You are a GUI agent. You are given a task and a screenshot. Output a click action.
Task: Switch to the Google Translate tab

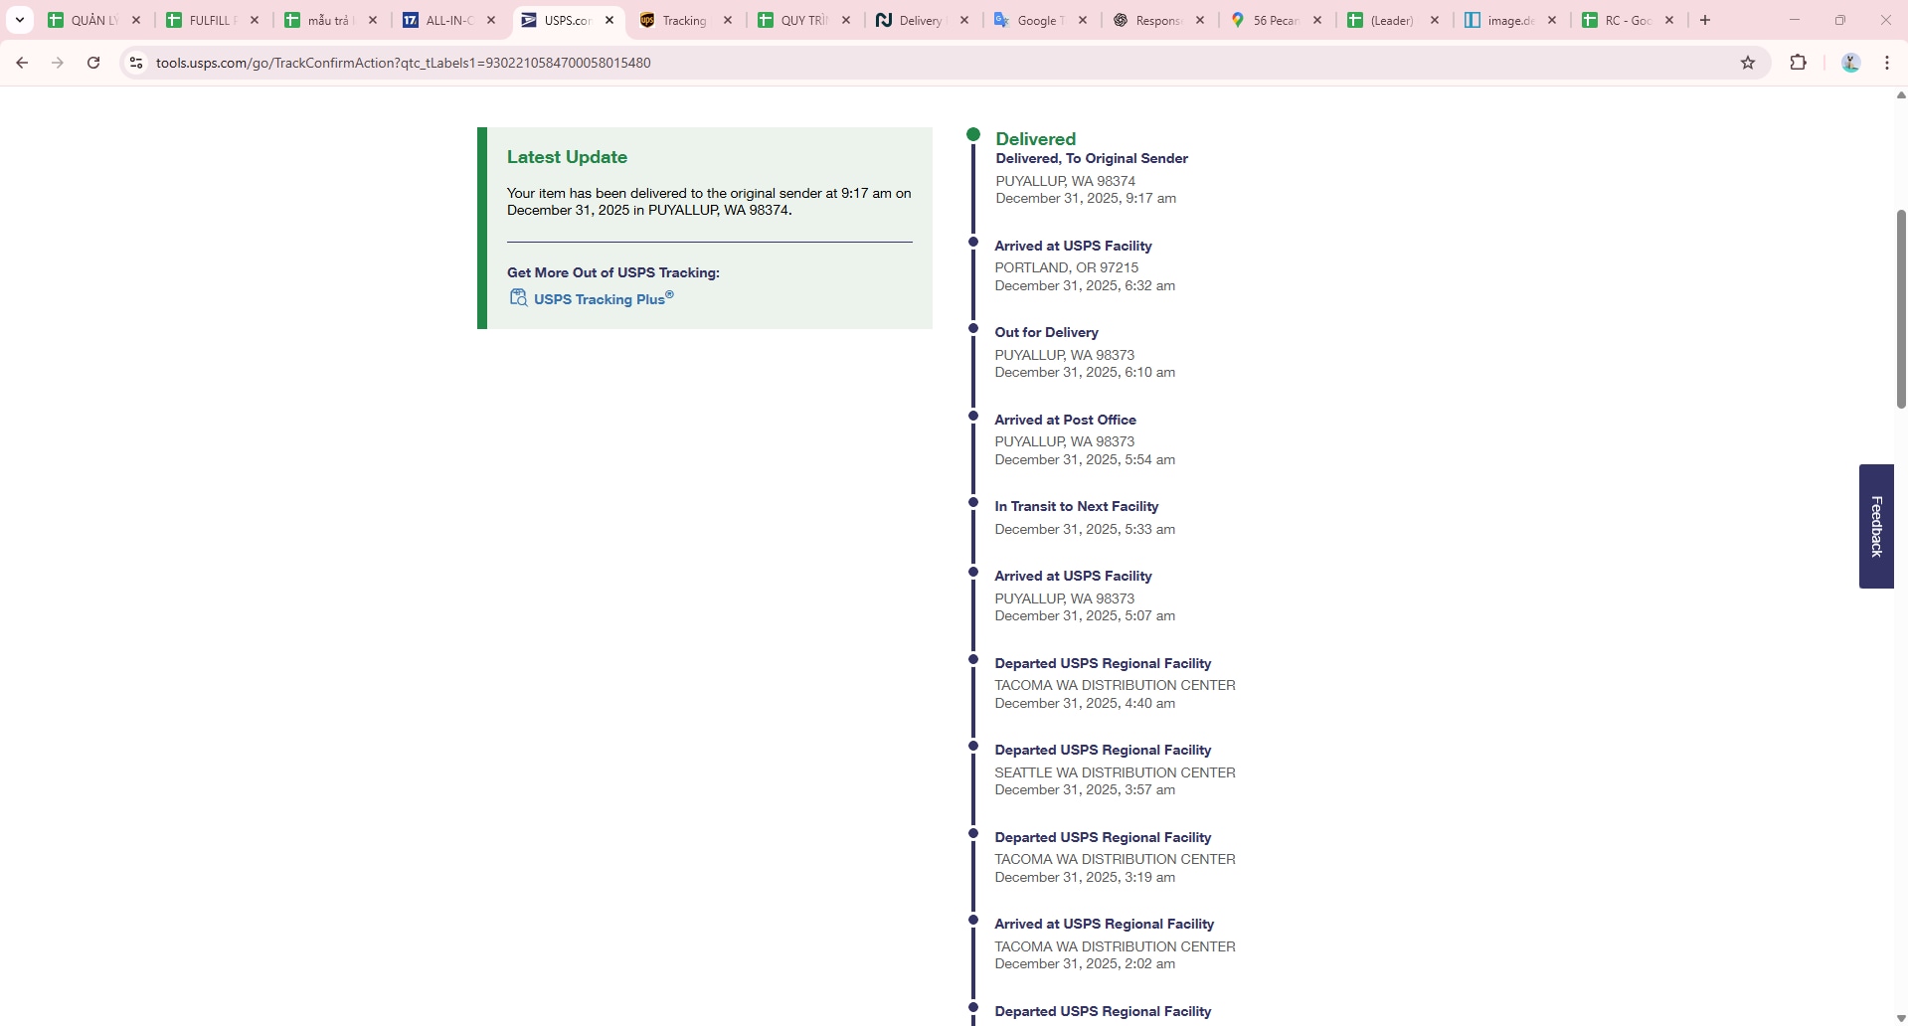pyautogui.click(x=1035, y=20)
